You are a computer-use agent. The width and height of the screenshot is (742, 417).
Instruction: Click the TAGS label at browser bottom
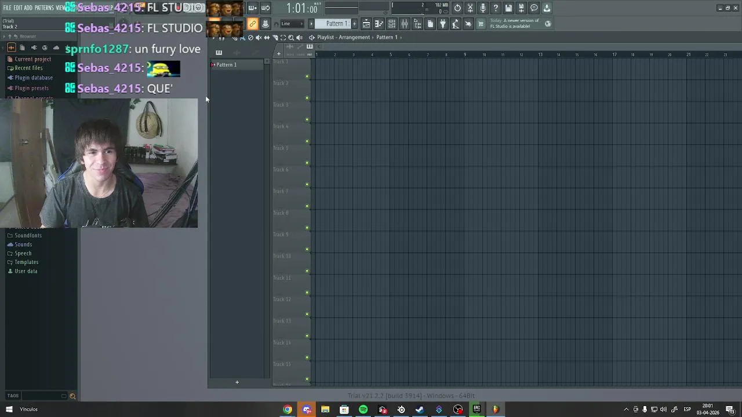(x=13, y=396)
